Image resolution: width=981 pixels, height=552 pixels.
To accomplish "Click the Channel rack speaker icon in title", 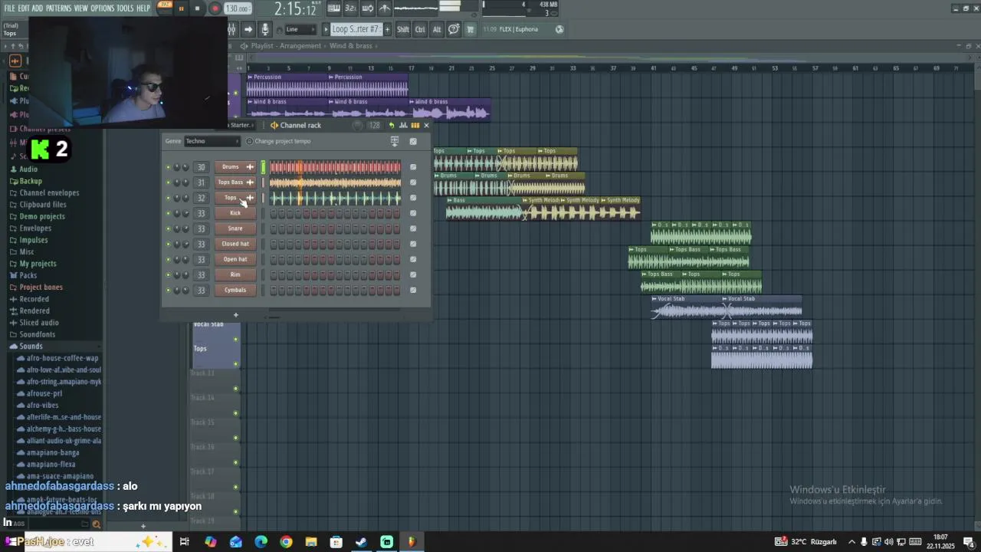I will pyautogui.click(x=274, y=125).
